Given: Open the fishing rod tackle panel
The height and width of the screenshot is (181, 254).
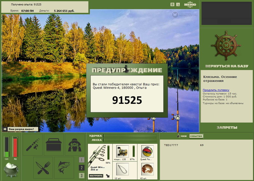Looking at the screenshot, I should 33,145.
